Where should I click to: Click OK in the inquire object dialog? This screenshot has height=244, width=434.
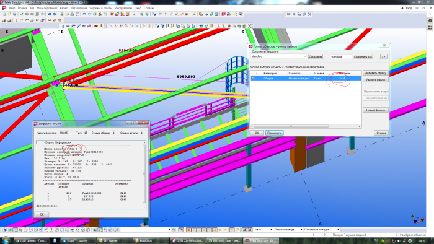tap(42, 214)
